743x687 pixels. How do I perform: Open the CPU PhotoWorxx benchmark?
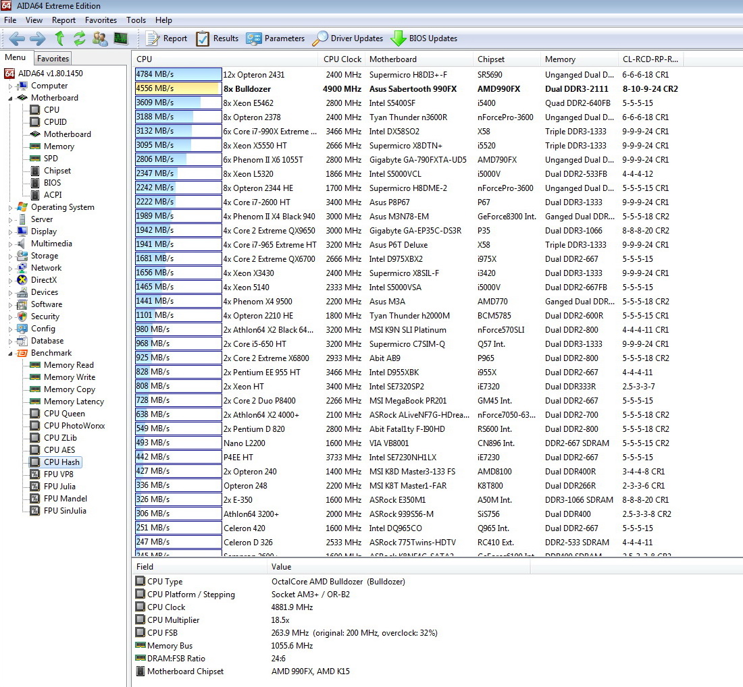click(74, 426)
